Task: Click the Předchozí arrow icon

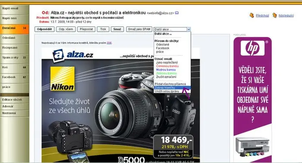Action: coord(252,15)
